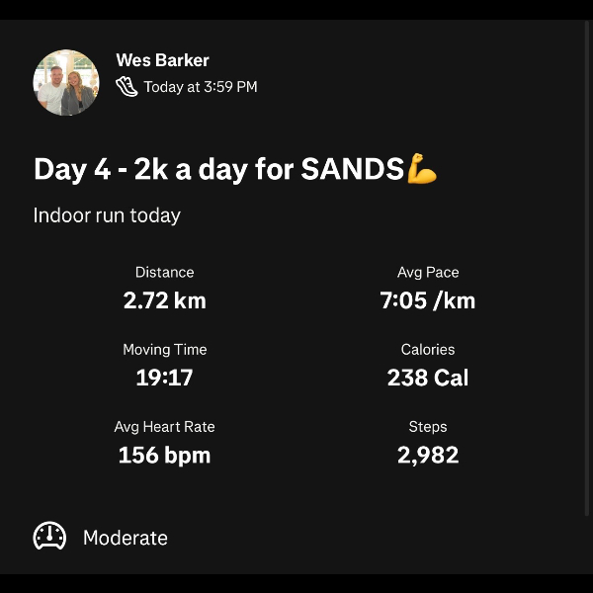Open the Wes Barker athlete name link
Image resolution: width=593 pixels, height=593 pixels.
pos(162,60)
